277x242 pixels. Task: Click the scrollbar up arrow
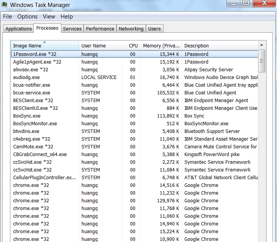pyautogui.click(x=262, y=45)
